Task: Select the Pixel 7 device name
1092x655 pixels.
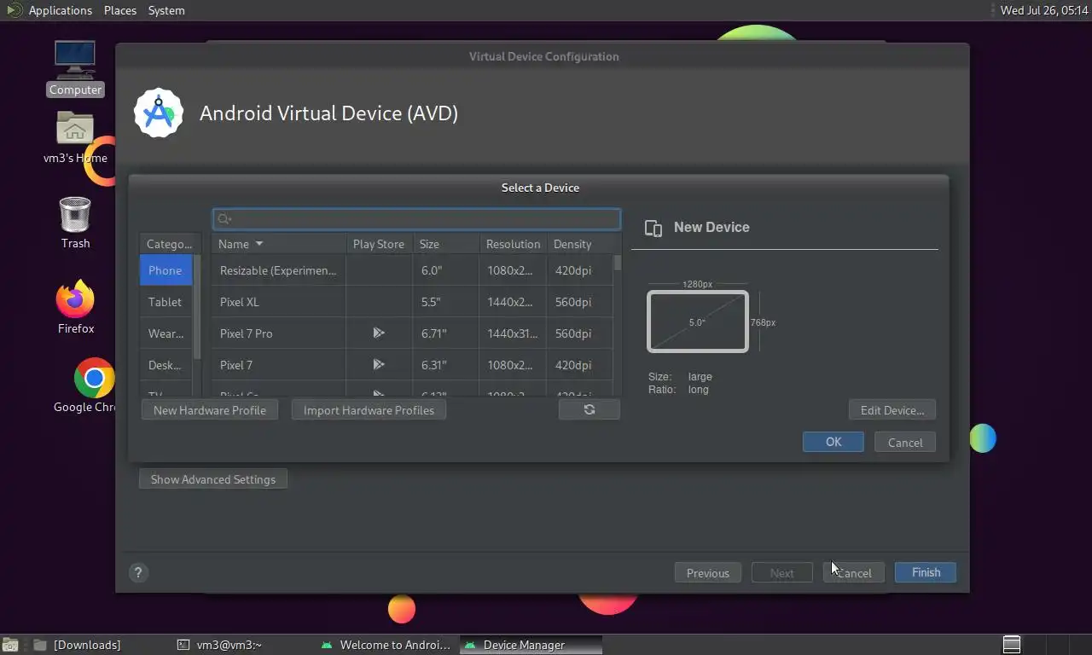Action: (236, 365)
